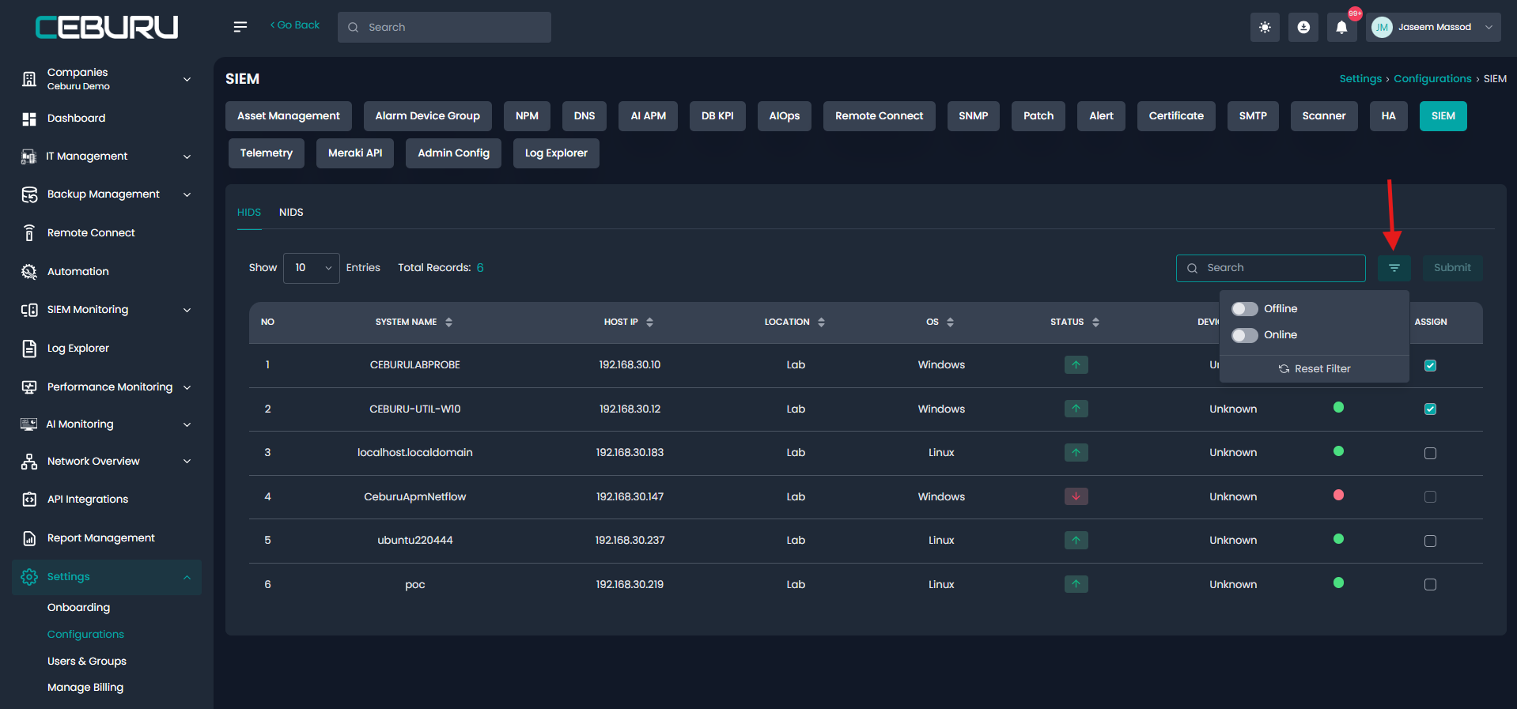
Task: Expand Backup Management chevron
Action: coord(187,194)
